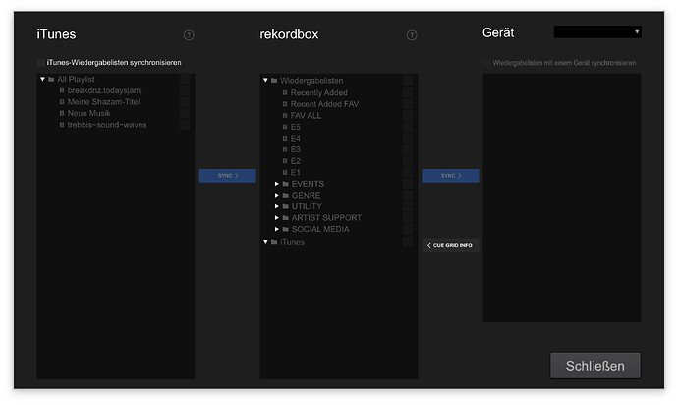Click the help icon next to rekordbox
678x405 pixels.
[x=412, y=35]
